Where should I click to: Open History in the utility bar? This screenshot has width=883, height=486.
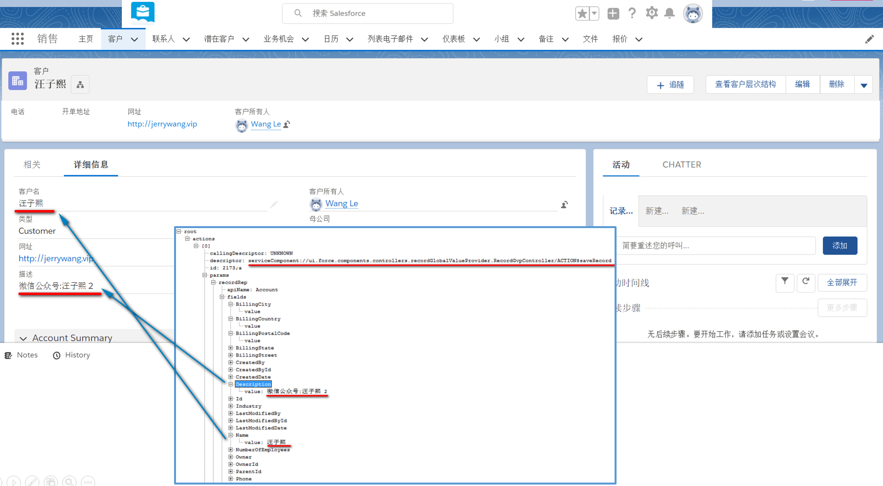coord(71,355)
